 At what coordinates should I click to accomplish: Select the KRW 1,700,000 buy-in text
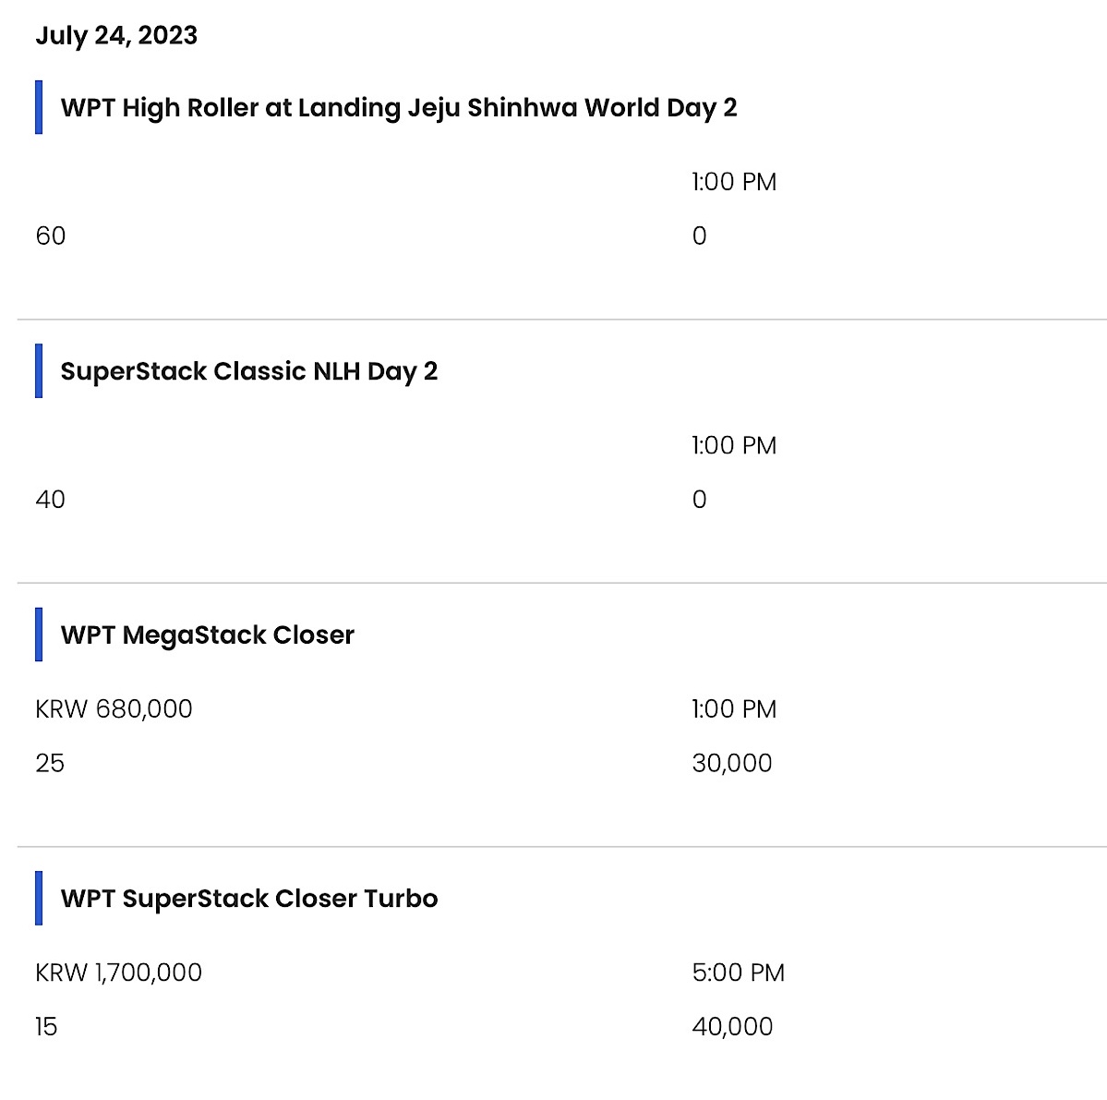[118, 973]
